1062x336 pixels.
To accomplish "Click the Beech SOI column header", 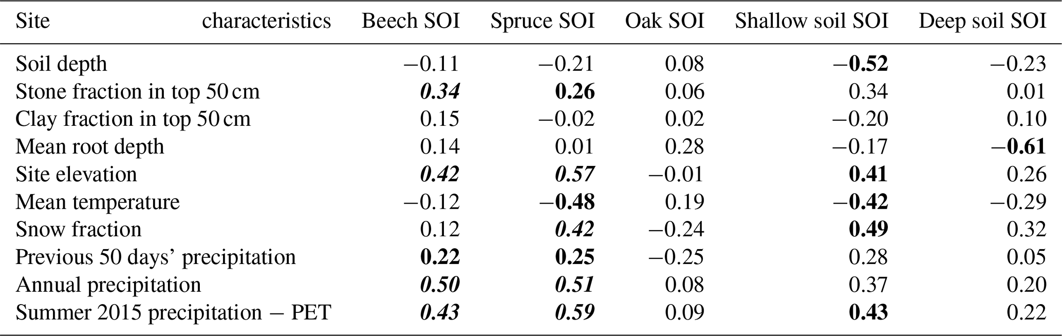I will tap(411, 21).
